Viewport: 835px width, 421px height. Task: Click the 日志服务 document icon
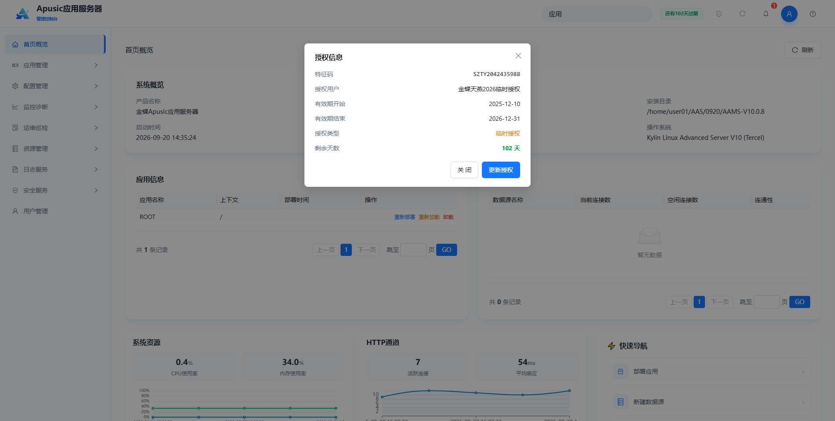15,169
